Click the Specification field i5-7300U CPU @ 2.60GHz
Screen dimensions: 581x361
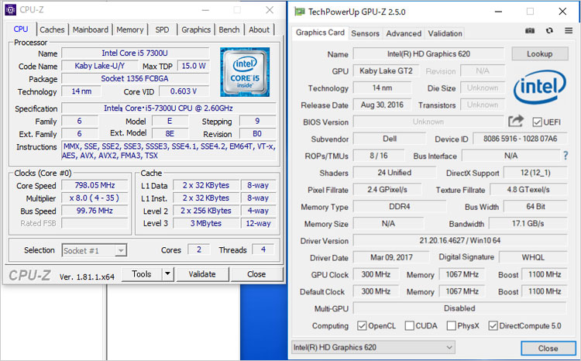click(x=169, y=108)
